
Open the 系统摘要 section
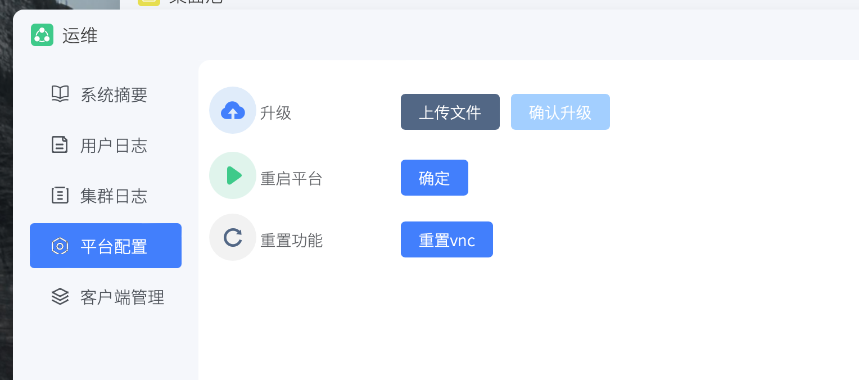pyautogui.click(x=114, y=94)
